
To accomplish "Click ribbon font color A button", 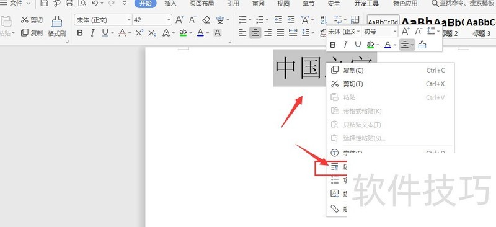I will [200, 33].
